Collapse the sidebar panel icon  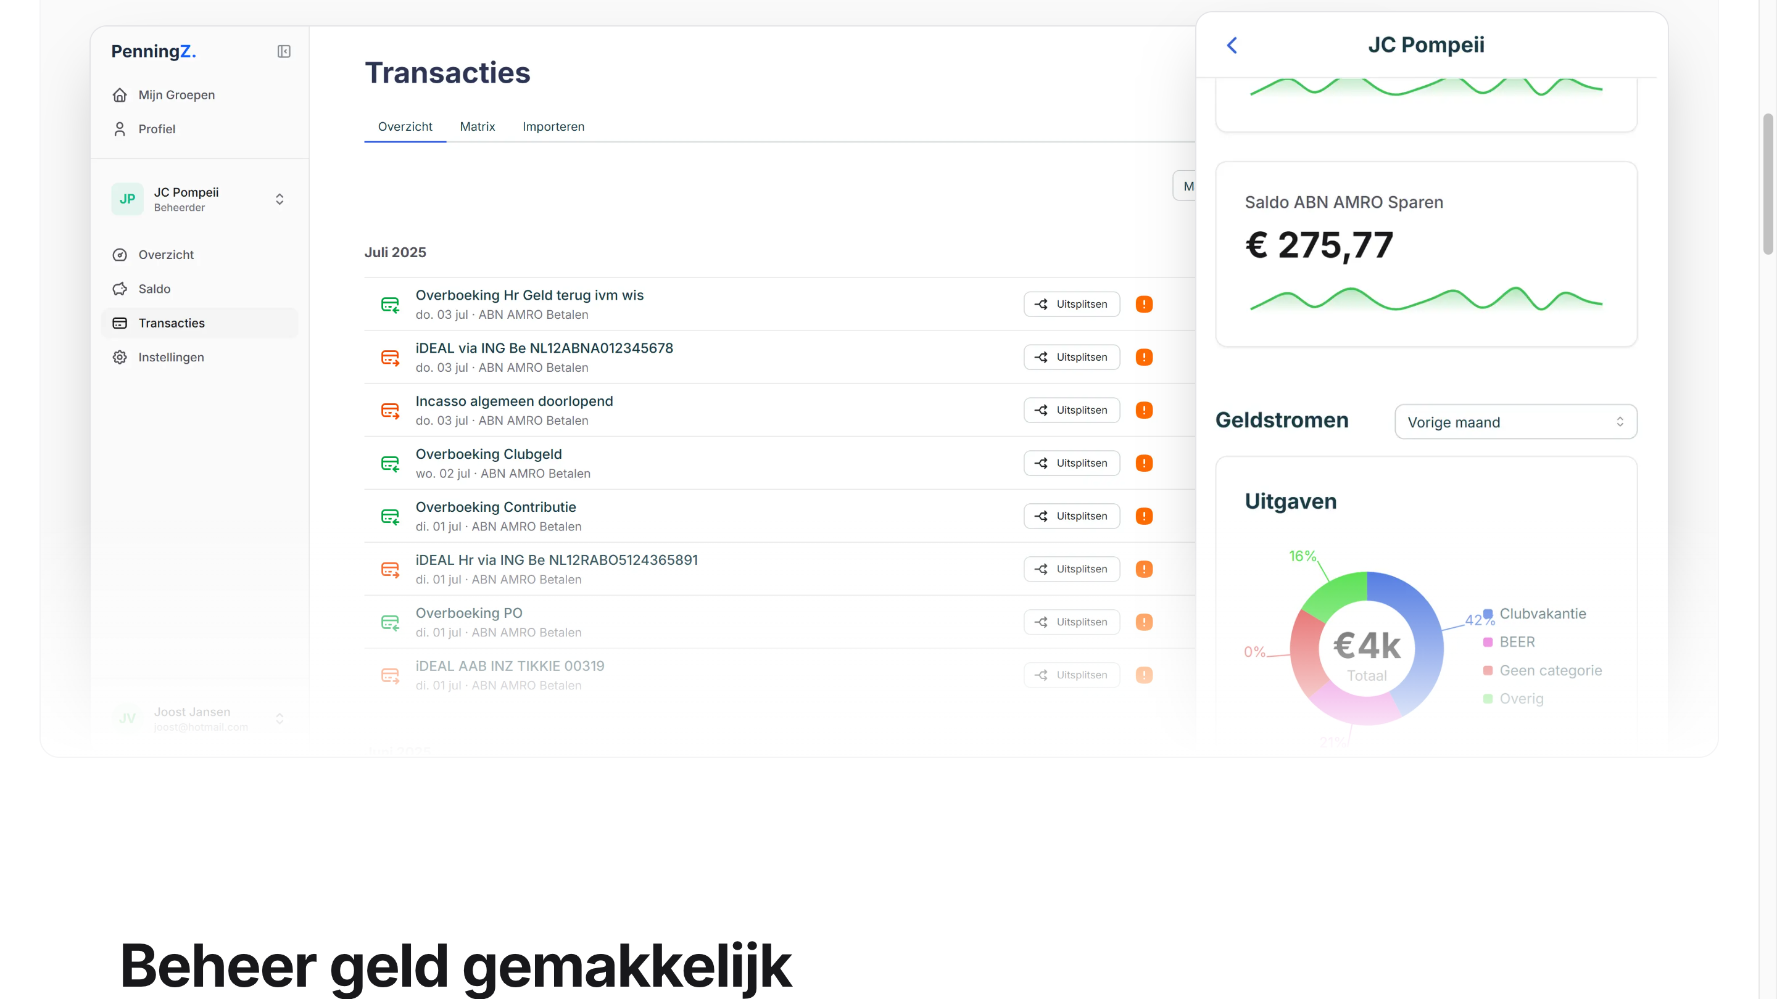click(284, 51)
